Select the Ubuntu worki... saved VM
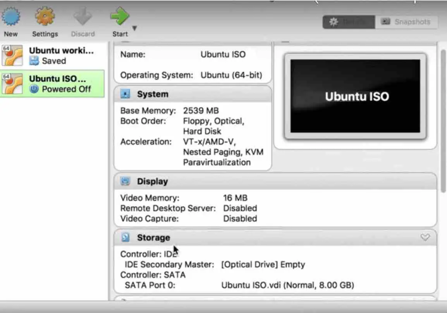Screen dimensions: 447x313 pos(52,55)
